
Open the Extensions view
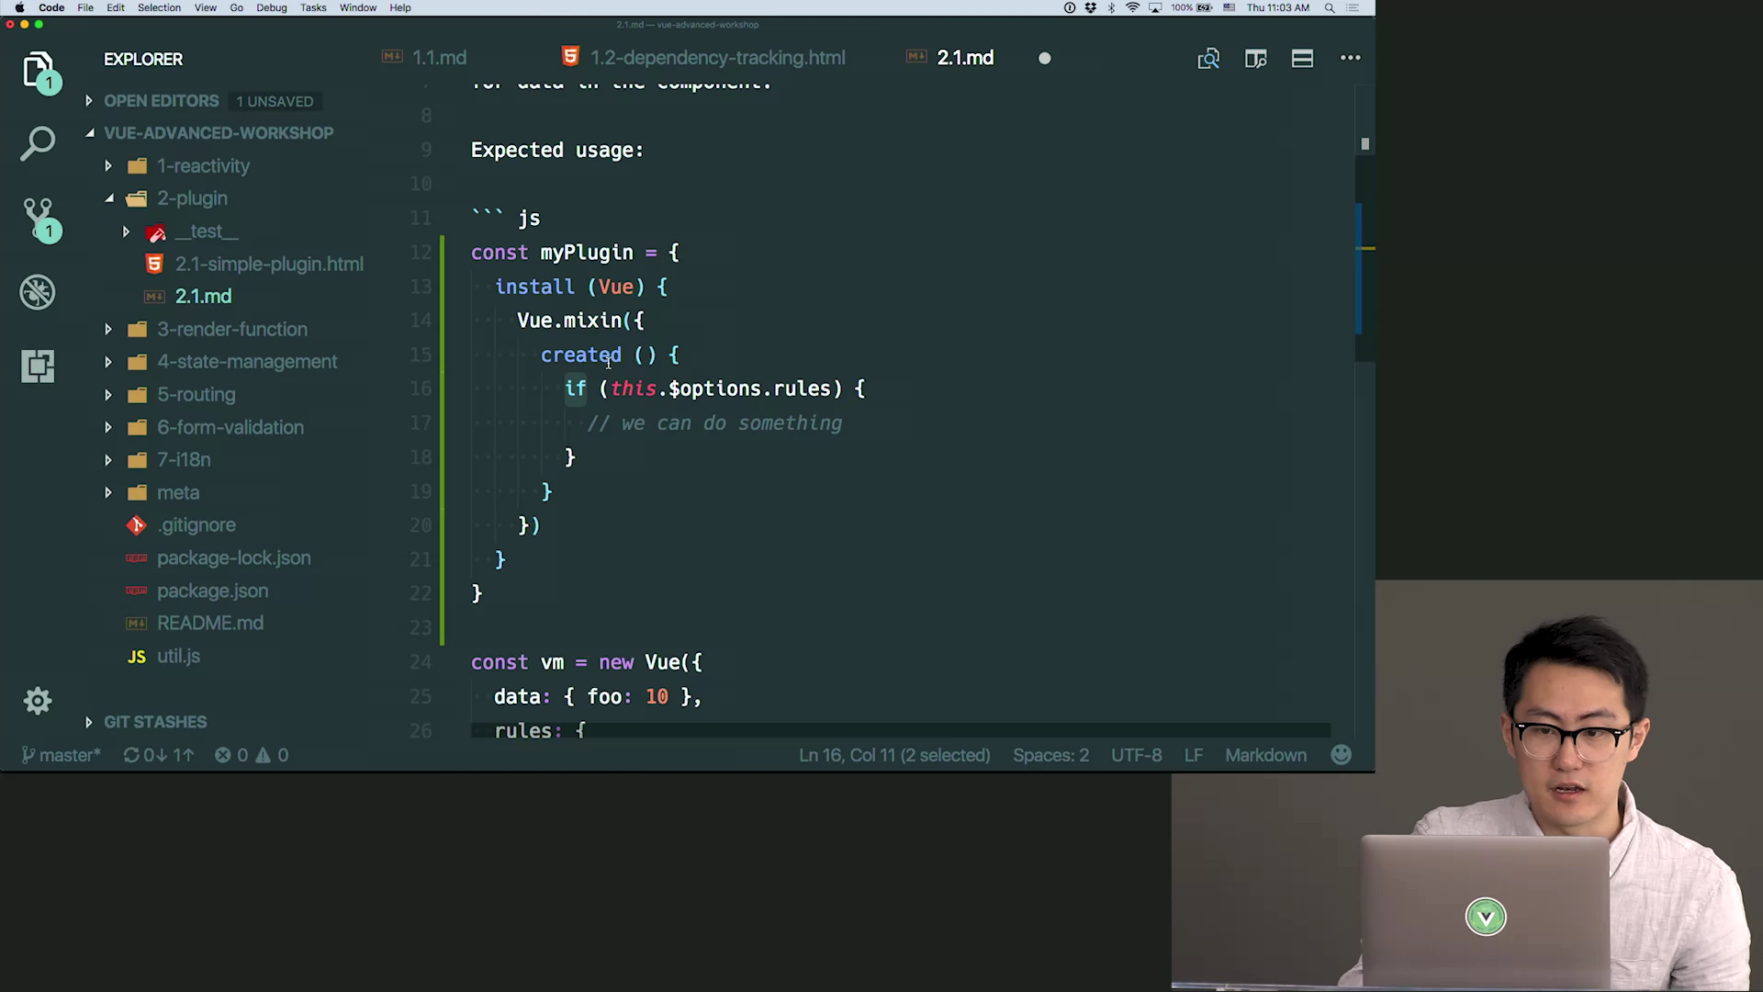click(38, 366)
